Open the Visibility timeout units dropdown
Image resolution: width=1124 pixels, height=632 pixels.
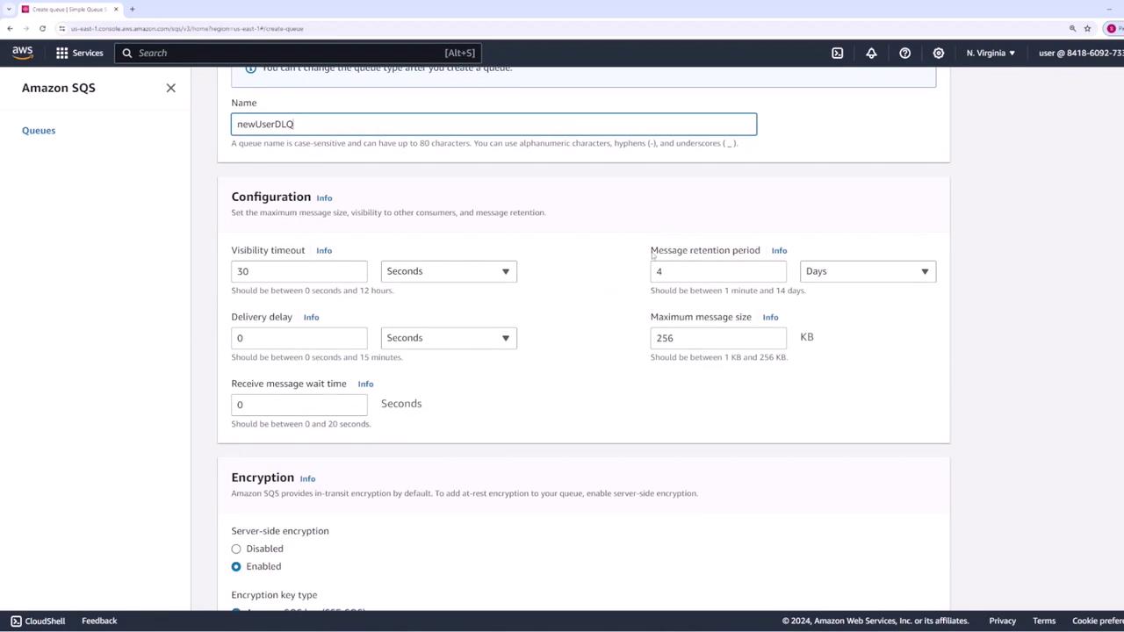449,271
